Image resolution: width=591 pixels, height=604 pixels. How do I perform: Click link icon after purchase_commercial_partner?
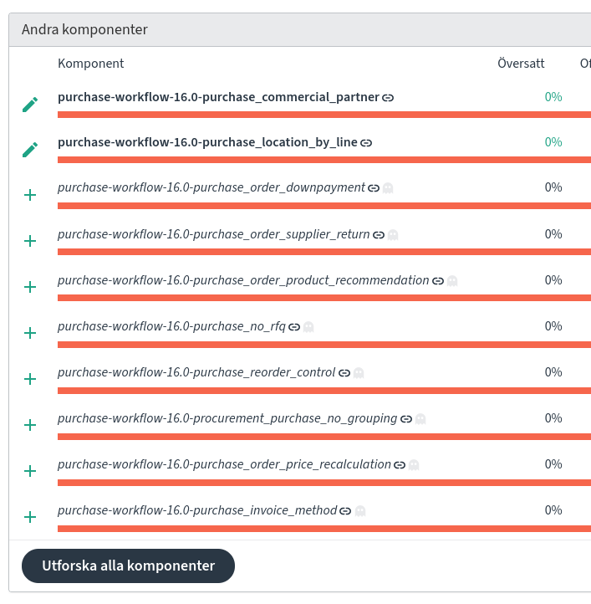[x=389, y=97]
